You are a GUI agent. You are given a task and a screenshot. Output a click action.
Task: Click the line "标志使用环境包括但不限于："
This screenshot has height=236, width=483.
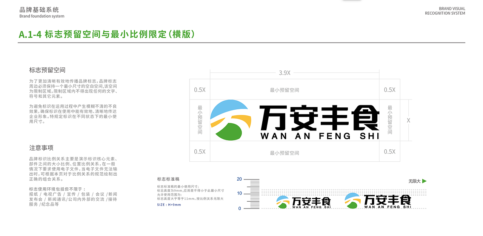[x=57, y=189]
